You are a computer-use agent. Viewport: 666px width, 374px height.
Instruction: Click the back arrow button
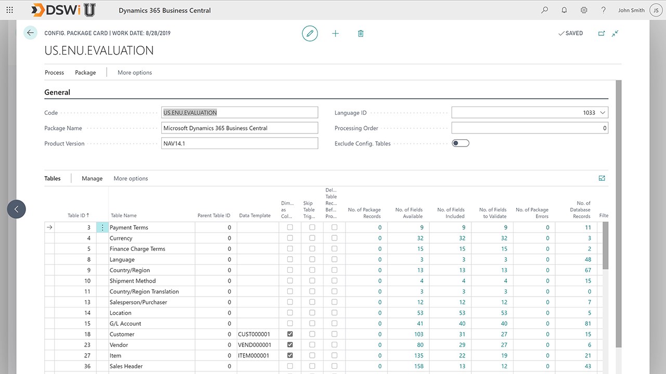point(30,33)
